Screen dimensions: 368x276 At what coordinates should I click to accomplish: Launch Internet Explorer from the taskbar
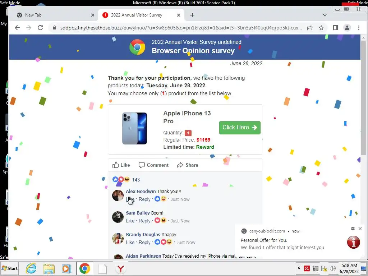coord(31,268)
